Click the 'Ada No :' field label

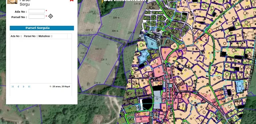21,12
